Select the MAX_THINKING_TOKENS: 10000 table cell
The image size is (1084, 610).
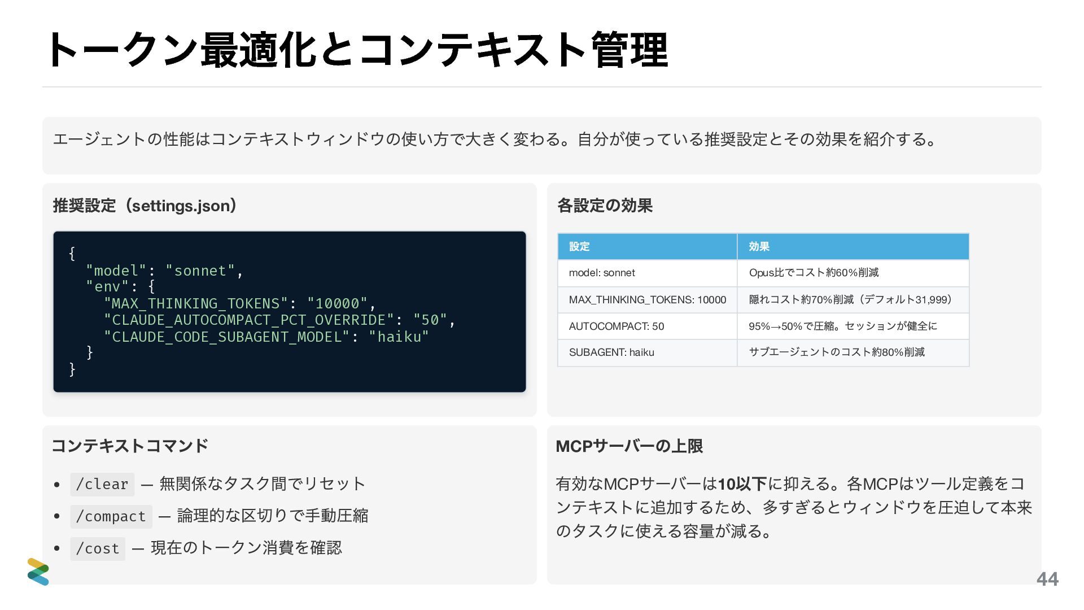[x=647, y=300]
